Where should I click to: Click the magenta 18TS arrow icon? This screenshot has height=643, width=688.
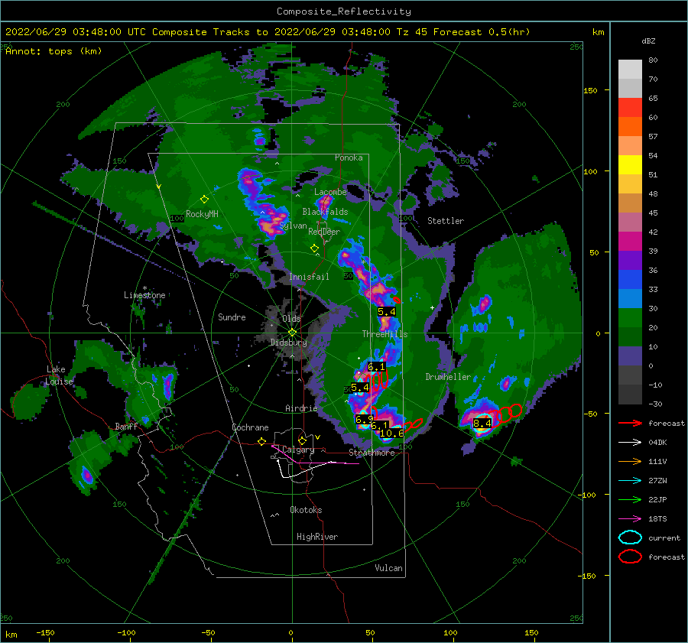click(630, 519)
